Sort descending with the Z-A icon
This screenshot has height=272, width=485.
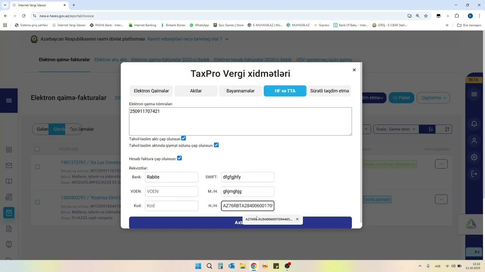[x=447, y=129]
